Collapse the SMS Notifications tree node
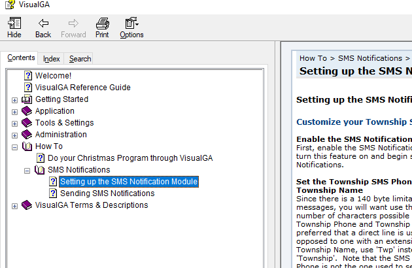Screen dimensions: 412x268 [x=27, y=171]
